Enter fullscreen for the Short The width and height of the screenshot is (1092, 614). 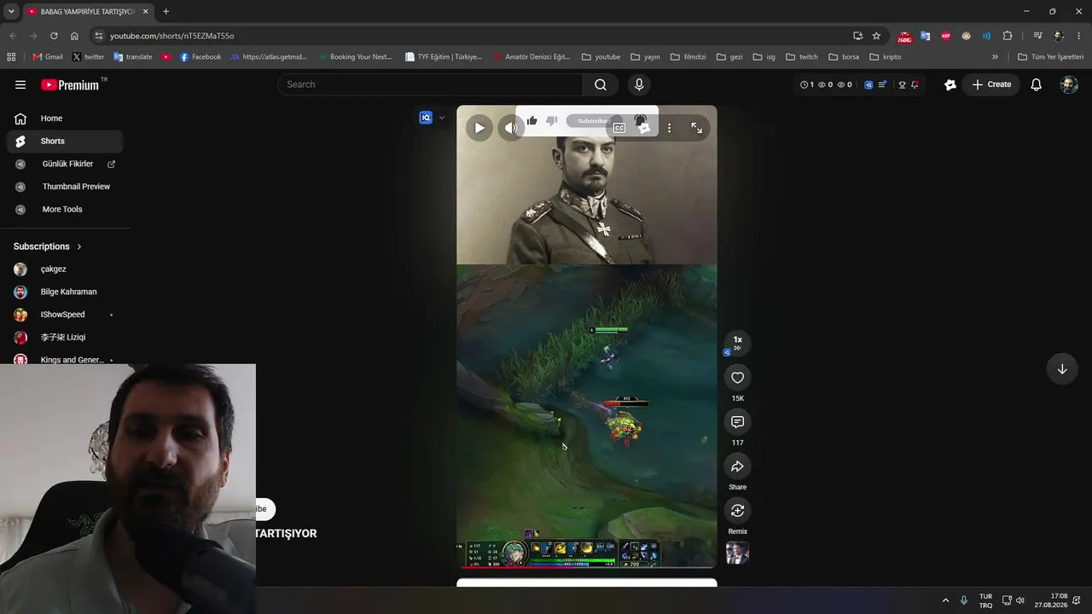coord(697,128)
